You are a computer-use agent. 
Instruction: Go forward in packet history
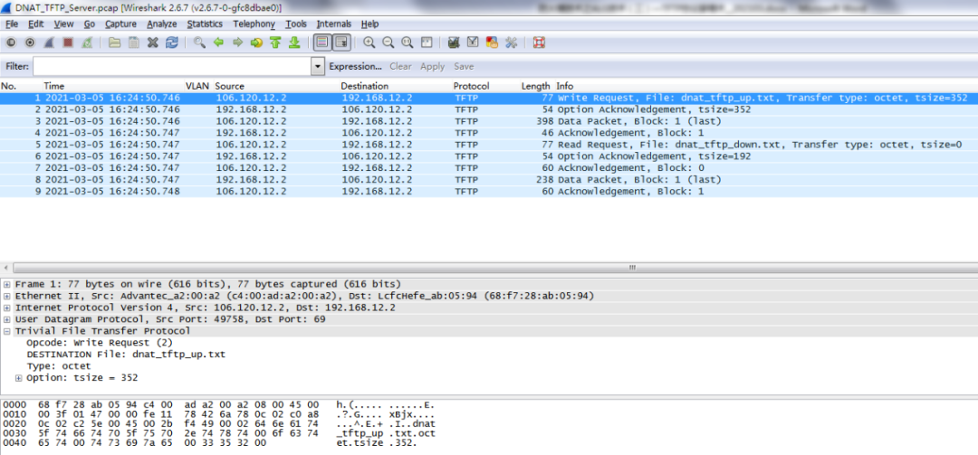click(x=237, y=43)
